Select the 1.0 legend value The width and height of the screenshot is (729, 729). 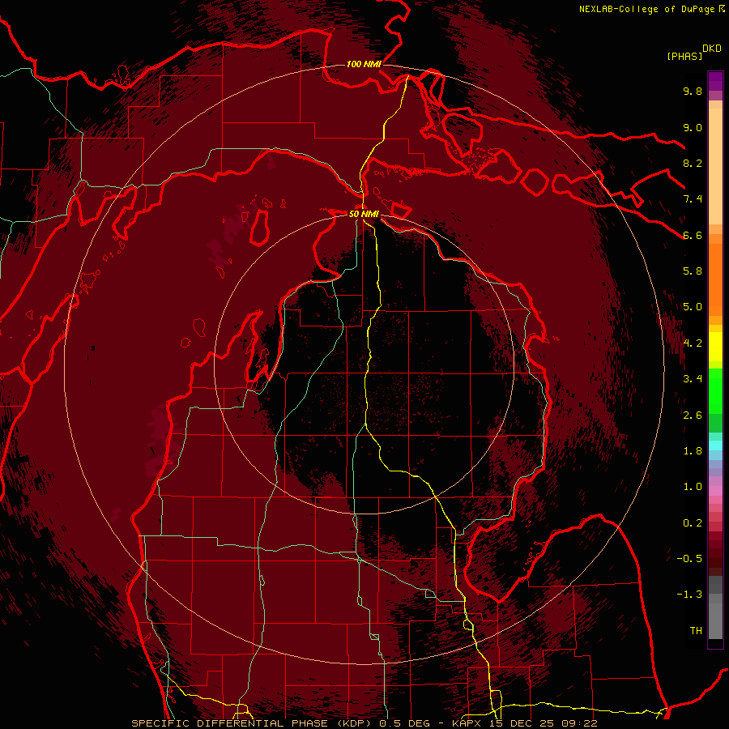click(693, 487)
